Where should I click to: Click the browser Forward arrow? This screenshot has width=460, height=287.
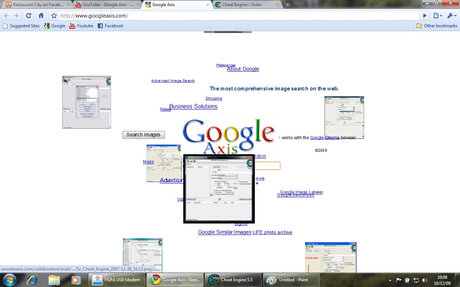[x=16, y=16]
